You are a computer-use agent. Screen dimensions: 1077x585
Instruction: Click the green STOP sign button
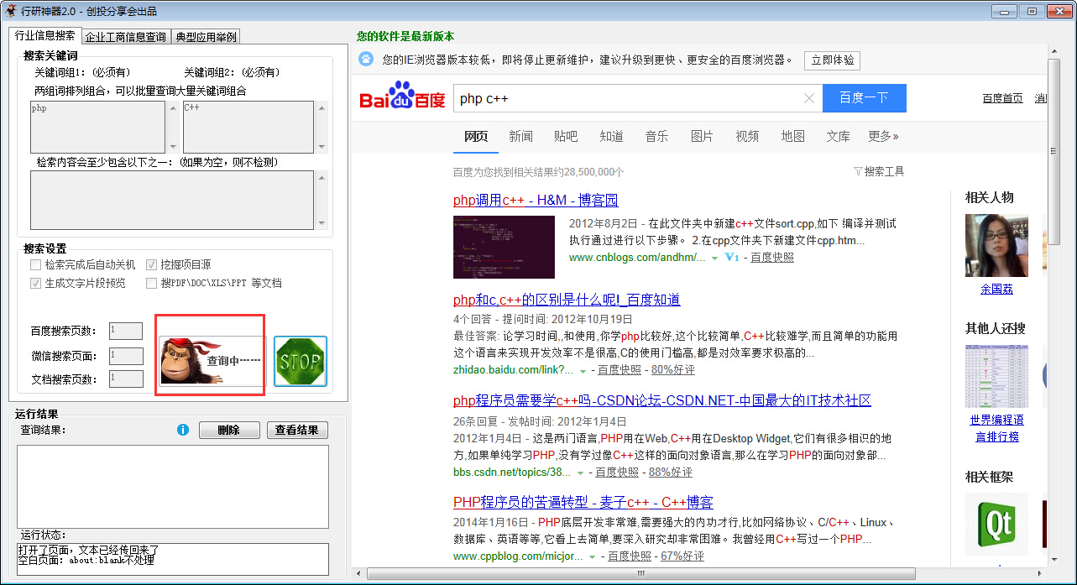coord(301,362)
